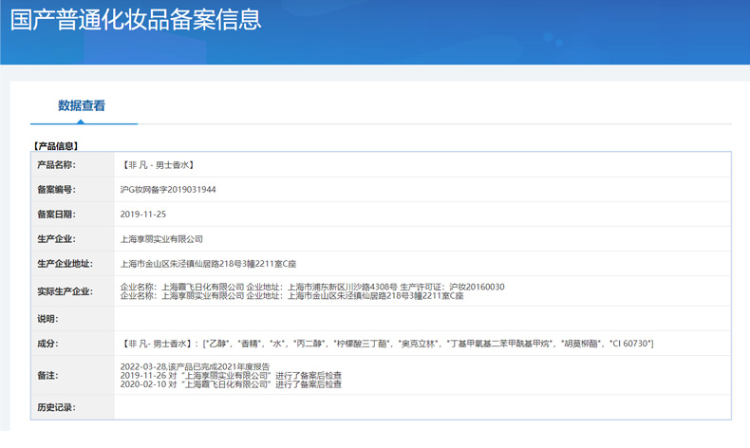Click the 生产企业 label
Viewport: 750px width, 448px height.
coord(56,239)
